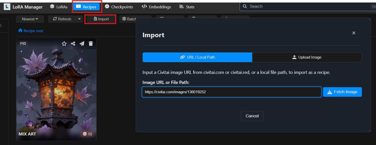Open the LoRAs tab
376x145 pixels.
pos(59,7)
